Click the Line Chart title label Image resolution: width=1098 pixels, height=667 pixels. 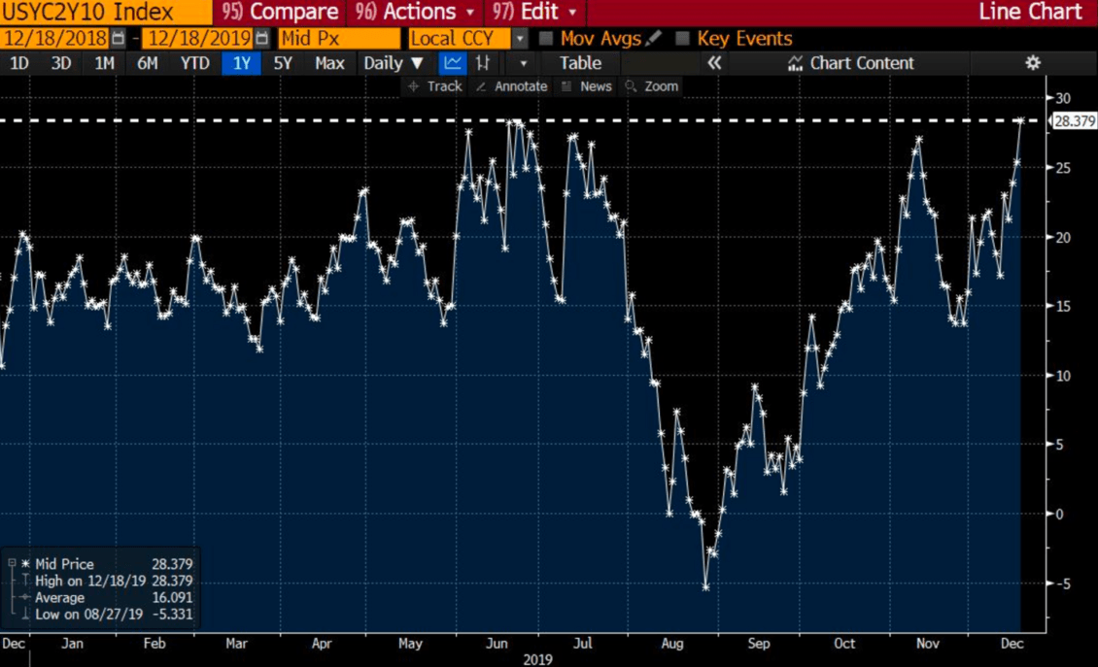(x=1030, y=12)
